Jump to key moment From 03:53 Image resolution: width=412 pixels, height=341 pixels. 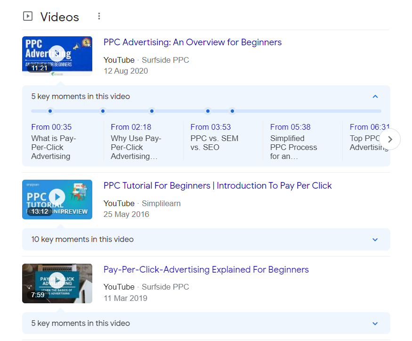(210, 127)
